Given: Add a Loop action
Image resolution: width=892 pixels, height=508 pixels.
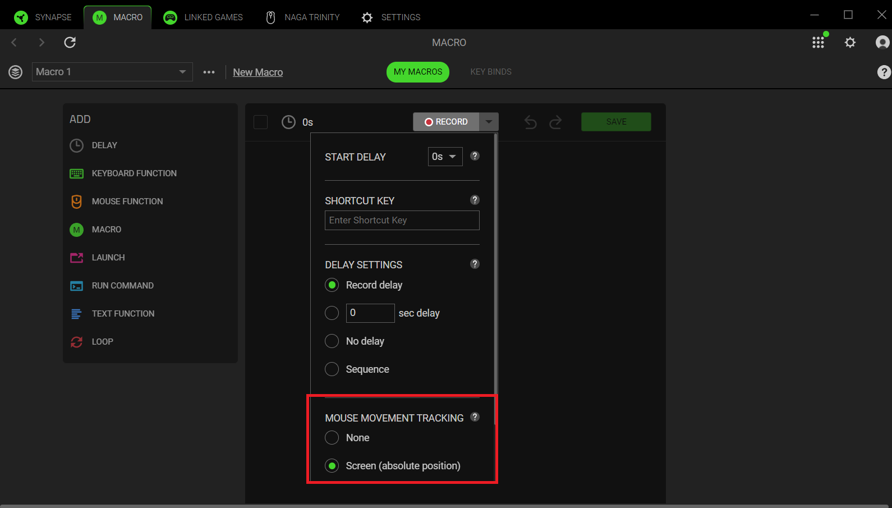Looking at the screenshot, I should pos(92,342).
